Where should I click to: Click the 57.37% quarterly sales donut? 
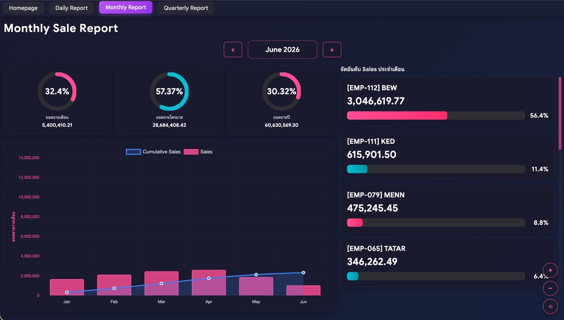click(x=169, y=92)
